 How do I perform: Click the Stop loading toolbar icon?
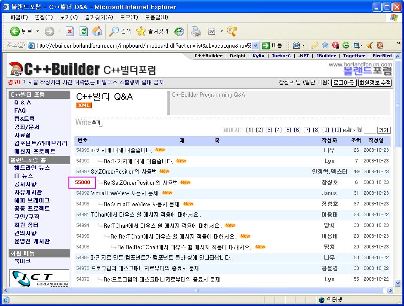pyautogui.click(x=70, y=31)
